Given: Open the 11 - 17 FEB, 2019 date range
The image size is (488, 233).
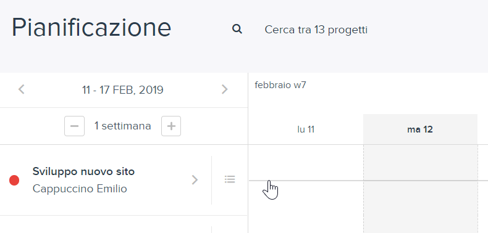Looking at the screenshot, I should point(123,90).
